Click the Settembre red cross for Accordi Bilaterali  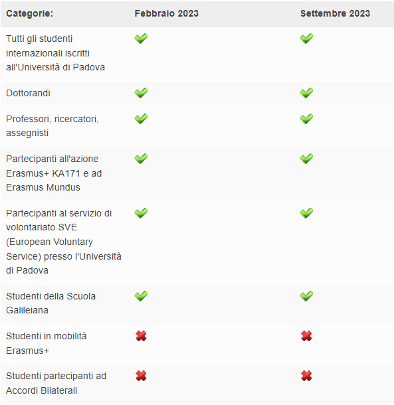coord(306,376)
